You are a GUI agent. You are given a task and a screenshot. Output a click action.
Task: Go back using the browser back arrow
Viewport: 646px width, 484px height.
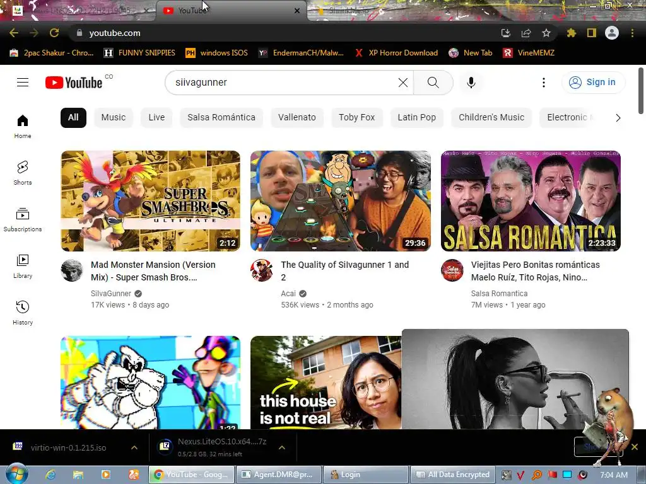[x=14, y=33]
